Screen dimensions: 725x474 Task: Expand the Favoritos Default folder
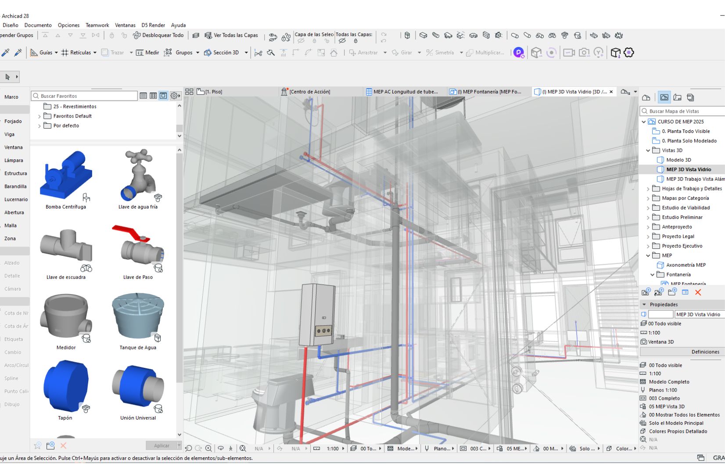pos(40,116)
